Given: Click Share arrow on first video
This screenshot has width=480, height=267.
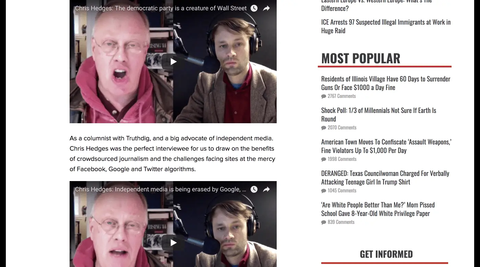Looking at the screenshot, I should pos(266,8).
